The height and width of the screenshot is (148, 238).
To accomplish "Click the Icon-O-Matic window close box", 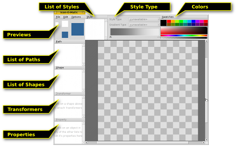I will [x=56, y=12].
